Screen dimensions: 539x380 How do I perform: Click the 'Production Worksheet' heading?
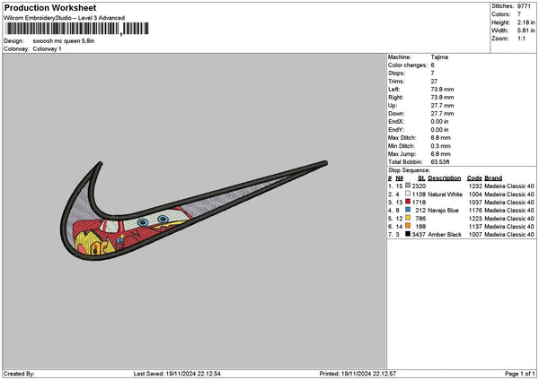(x=50, y=8)
